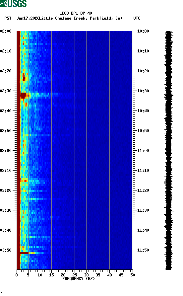This screenshot has height=296, width=183.
Task: Click the 10:50 UTC time label
Action: pyautogui.click(x=143, y=131)
